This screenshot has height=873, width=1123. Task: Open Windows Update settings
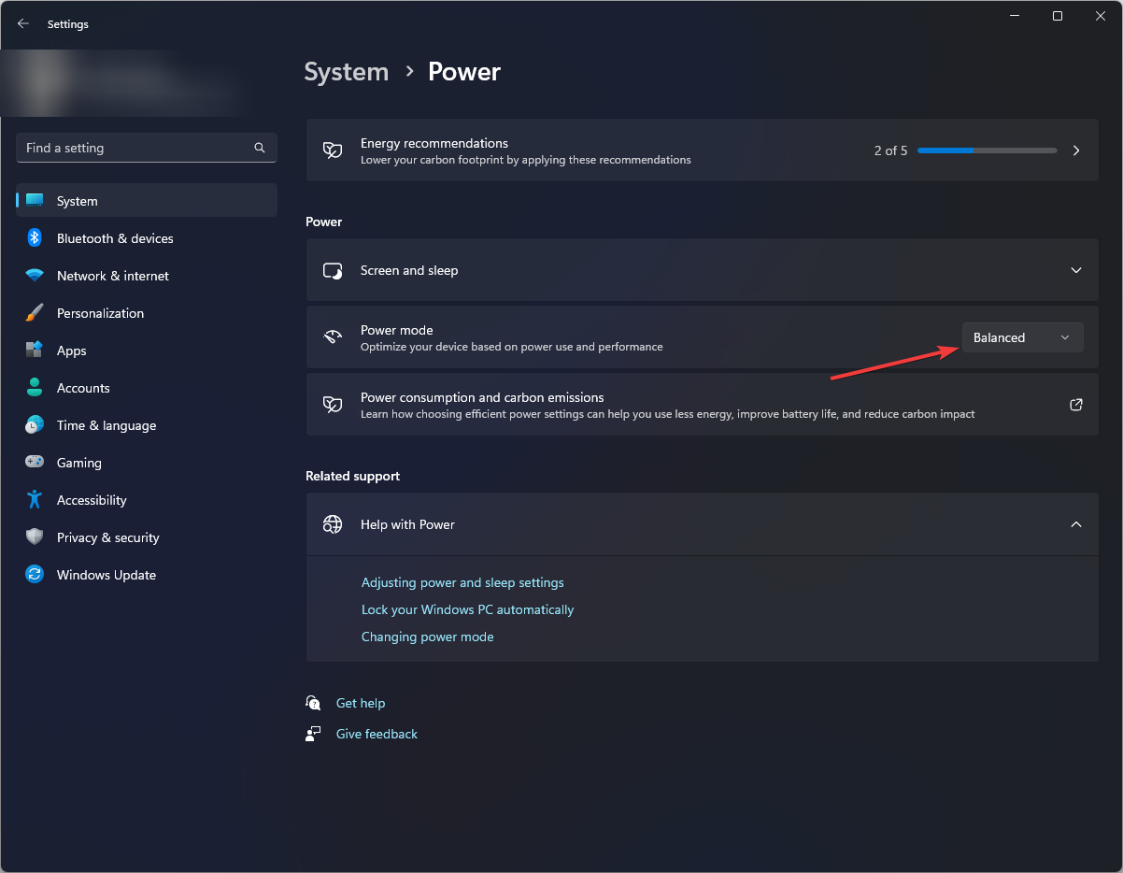click(147, 575)
